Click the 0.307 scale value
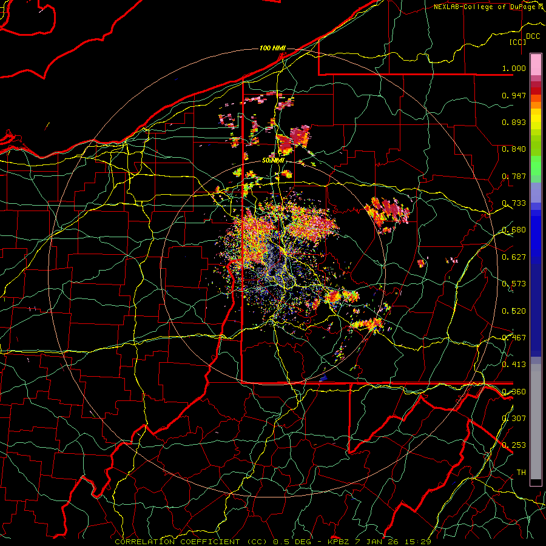This screenshot has width=546, height=546. (514, 419)
